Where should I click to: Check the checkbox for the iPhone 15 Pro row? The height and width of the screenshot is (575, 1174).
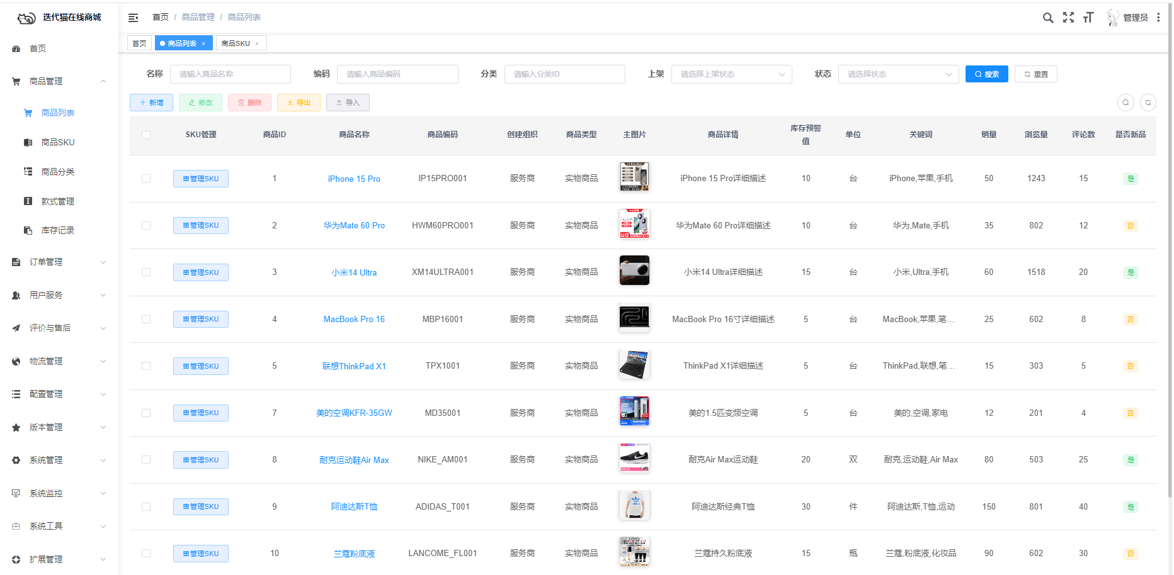coord(146,178)
